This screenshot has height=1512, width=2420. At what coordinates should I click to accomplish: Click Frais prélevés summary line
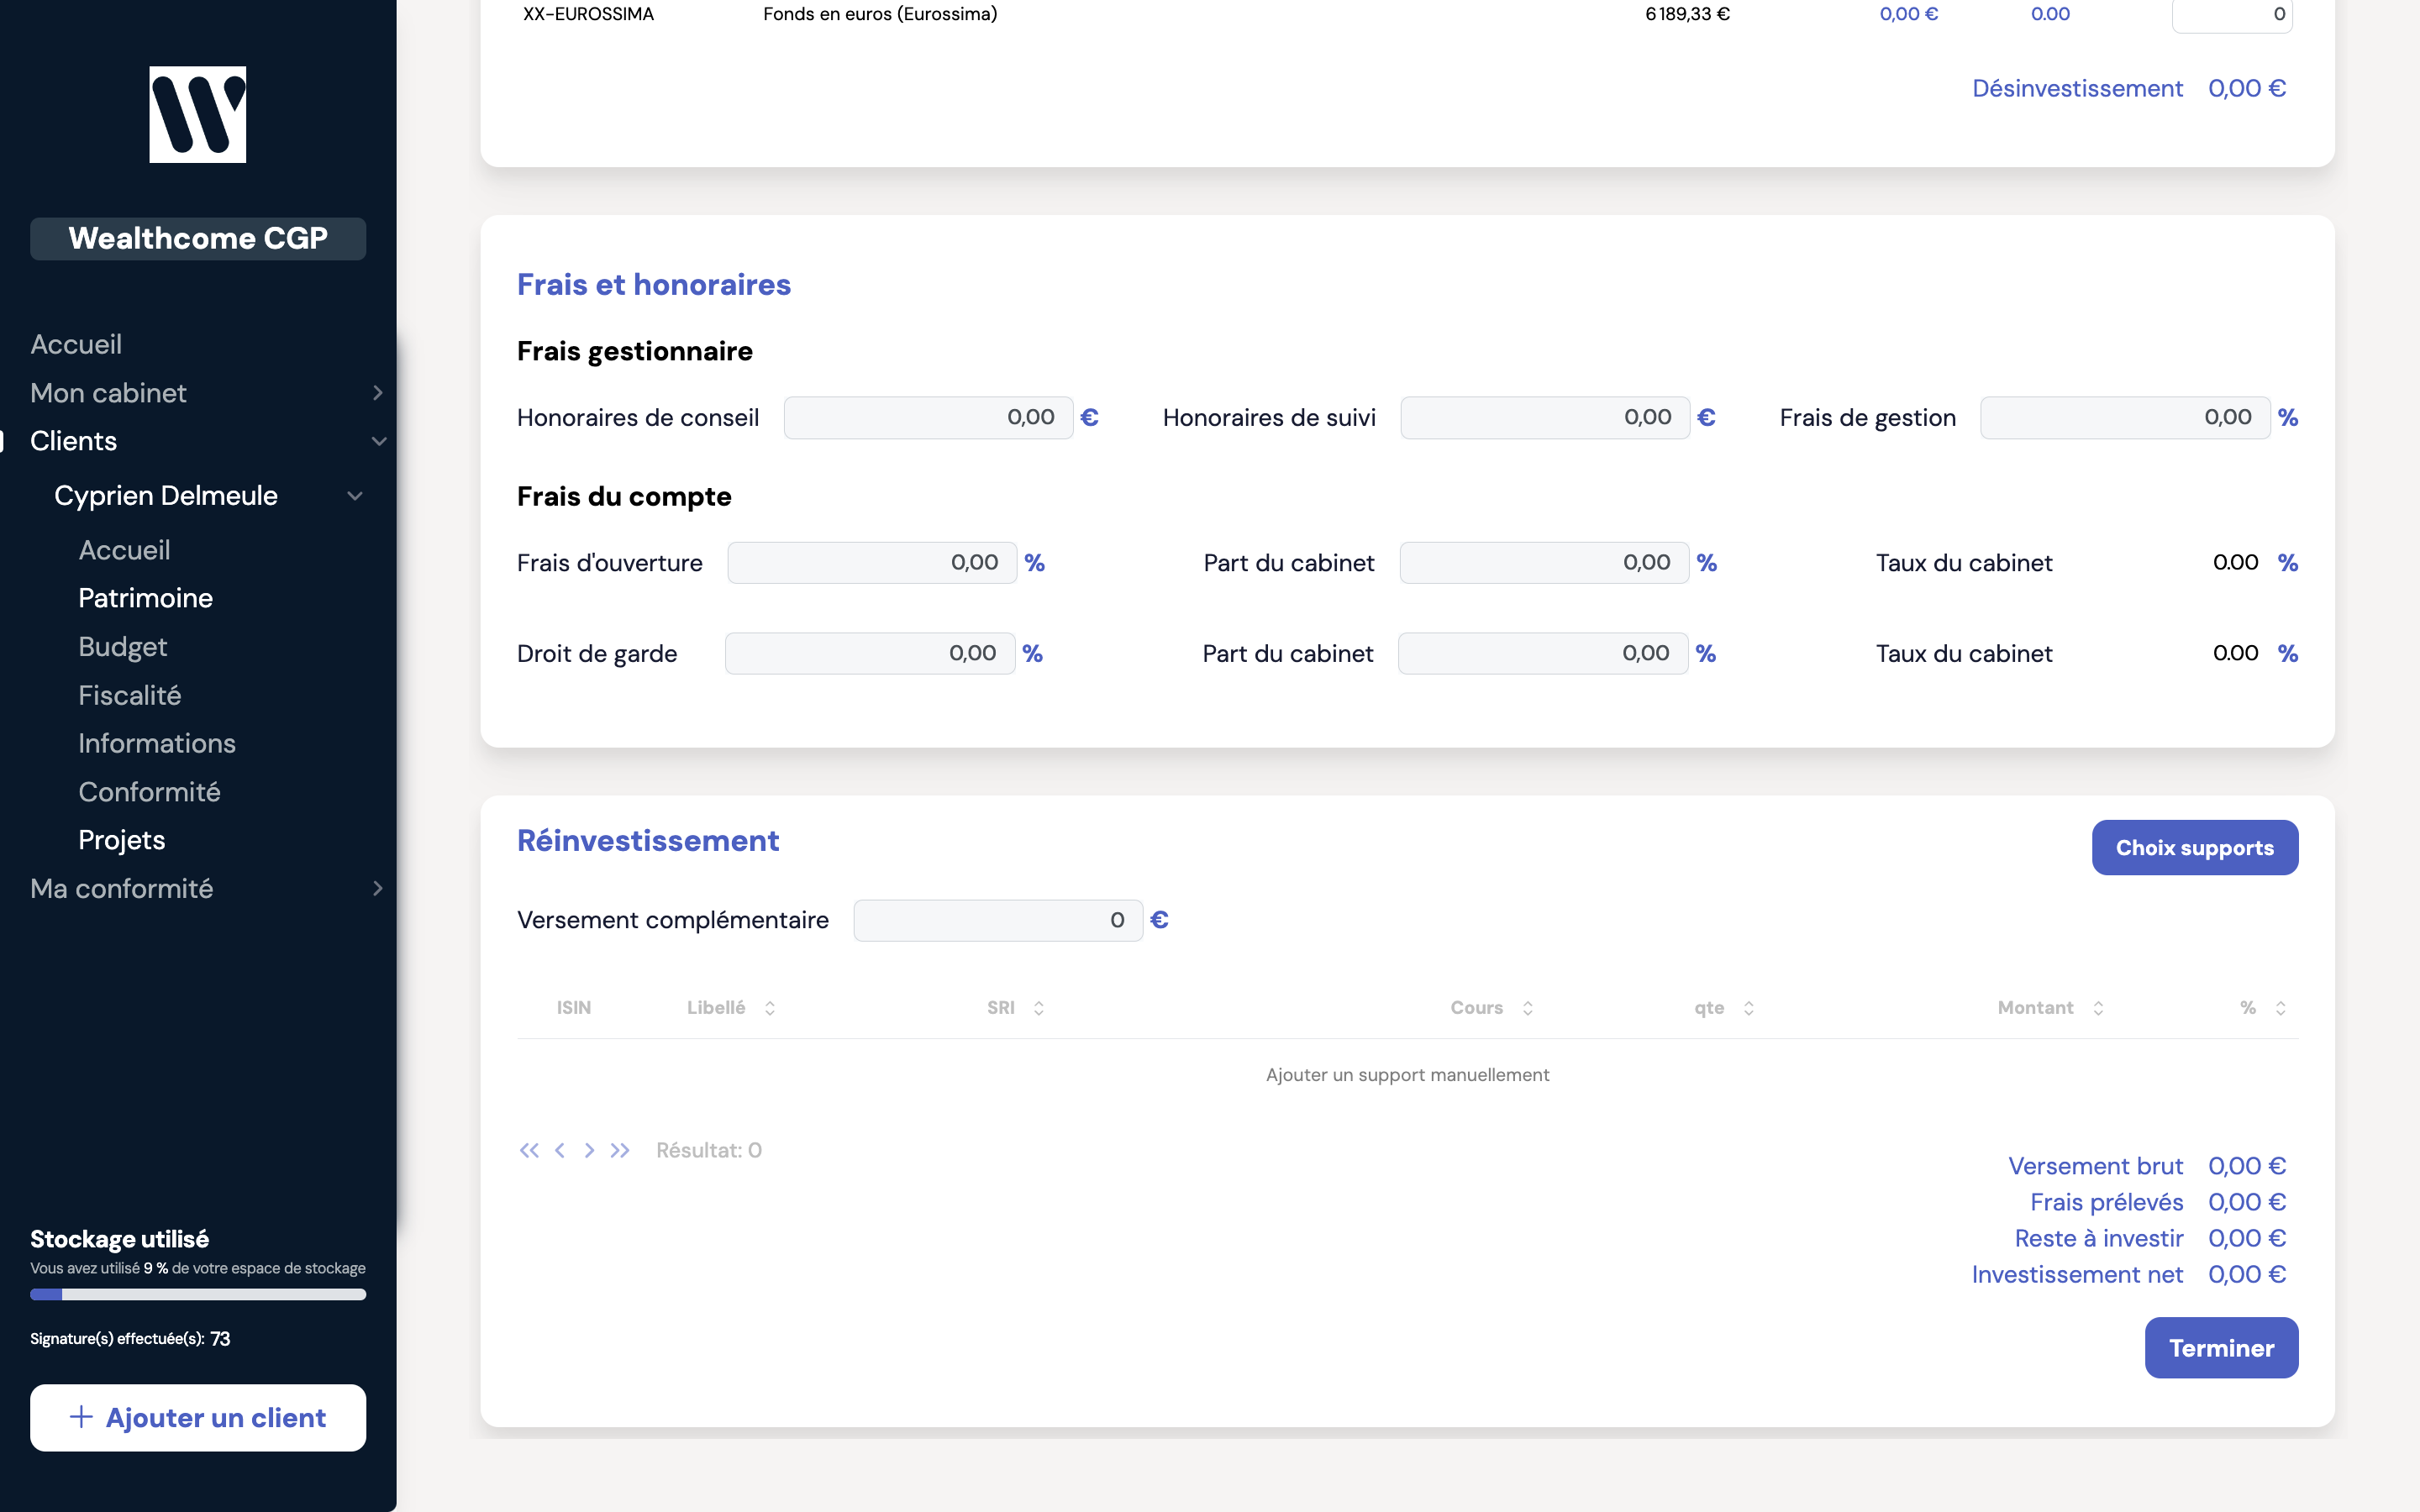[x=2158, y=1202]
